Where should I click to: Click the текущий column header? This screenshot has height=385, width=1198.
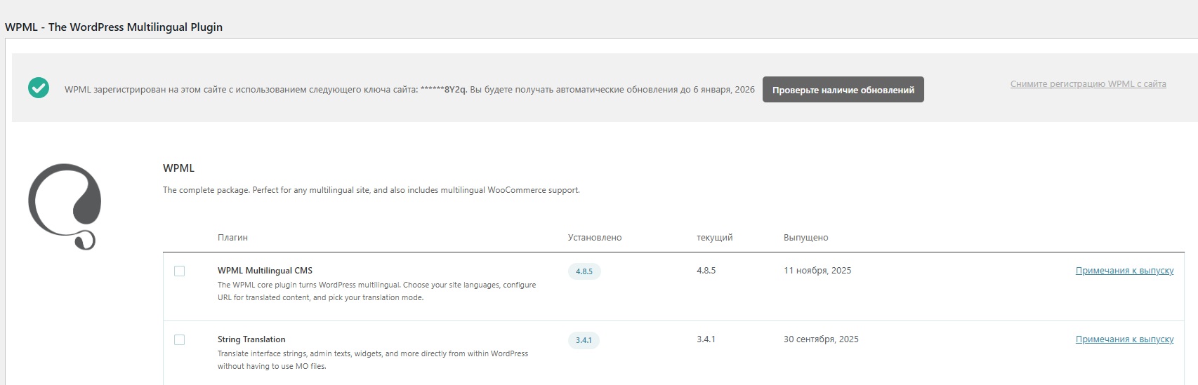coord(714,238)
